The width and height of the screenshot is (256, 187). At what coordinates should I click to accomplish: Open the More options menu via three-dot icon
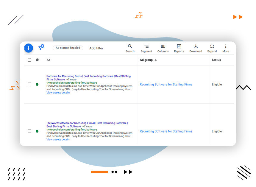(226, 47)
